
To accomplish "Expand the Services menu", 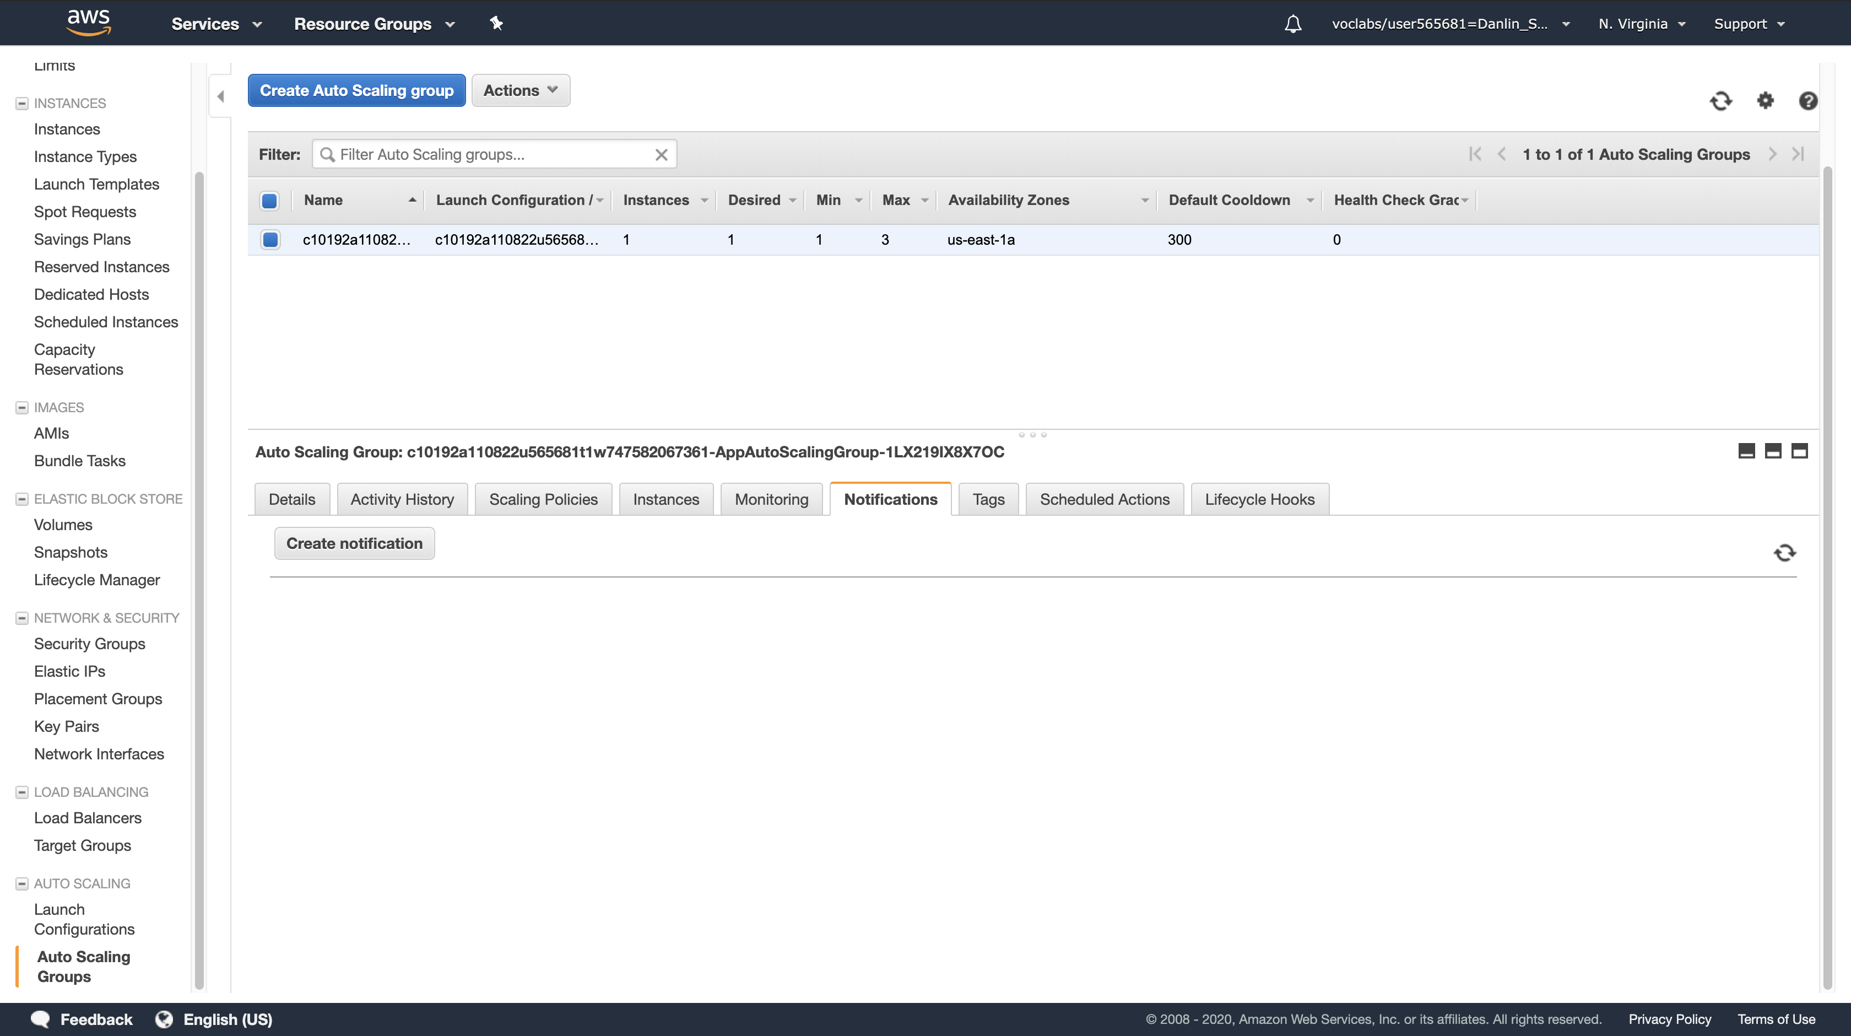I will [217, 24].
